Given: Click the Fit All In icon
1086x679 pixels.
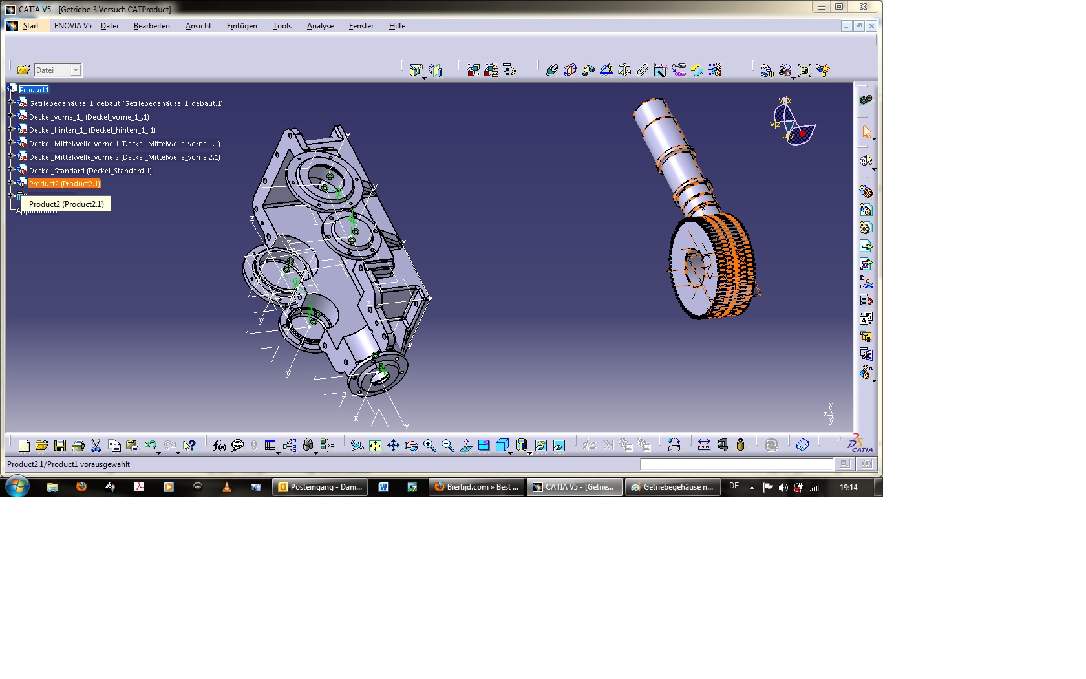Looking at the screenshot, I should [x=376, y=446].
